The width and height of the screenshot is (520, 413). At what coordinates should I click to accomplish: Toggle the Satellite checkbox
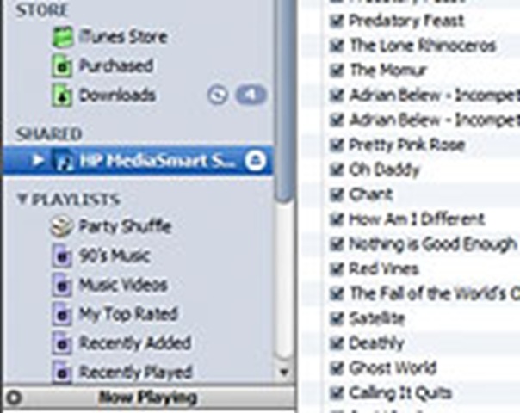pos(337,318)
